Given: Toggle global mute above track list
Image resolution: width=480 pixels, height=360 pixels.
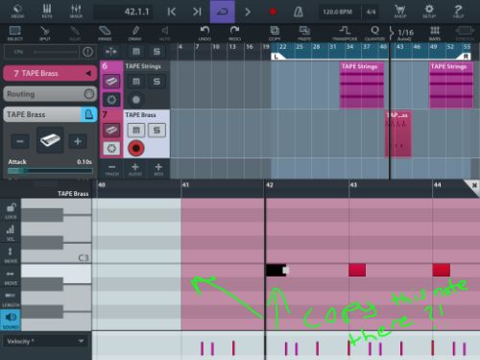Looking at the screenshot, I should pyautogui.click(x=136, y=52).
